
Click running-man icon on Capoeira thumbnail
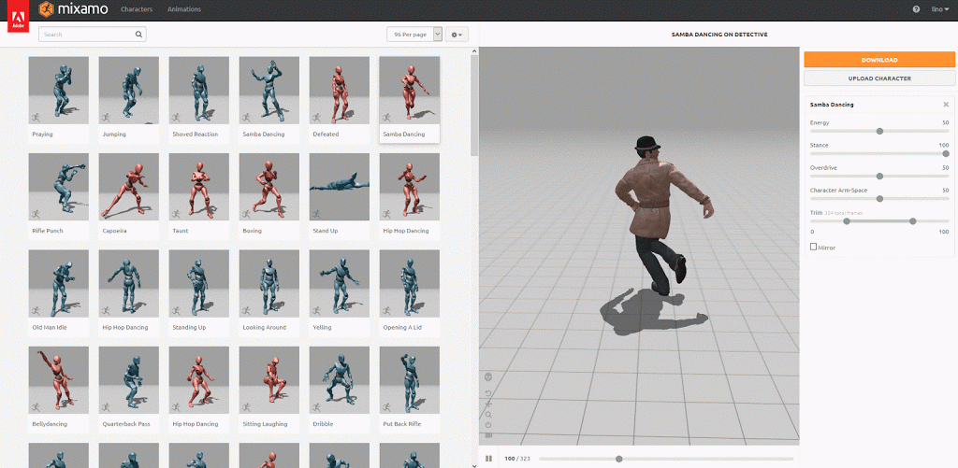coord(106,214)
